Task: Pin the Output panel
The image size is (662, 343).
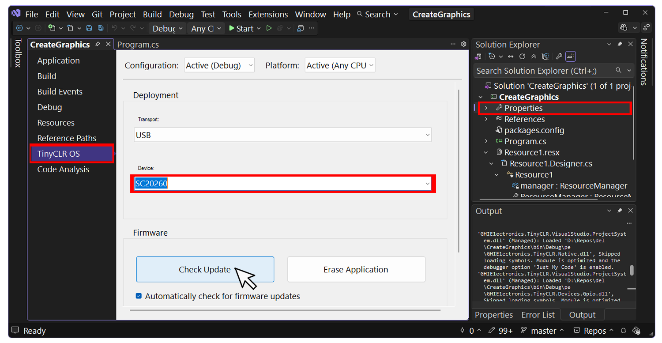Action: (x=620, y=211)
